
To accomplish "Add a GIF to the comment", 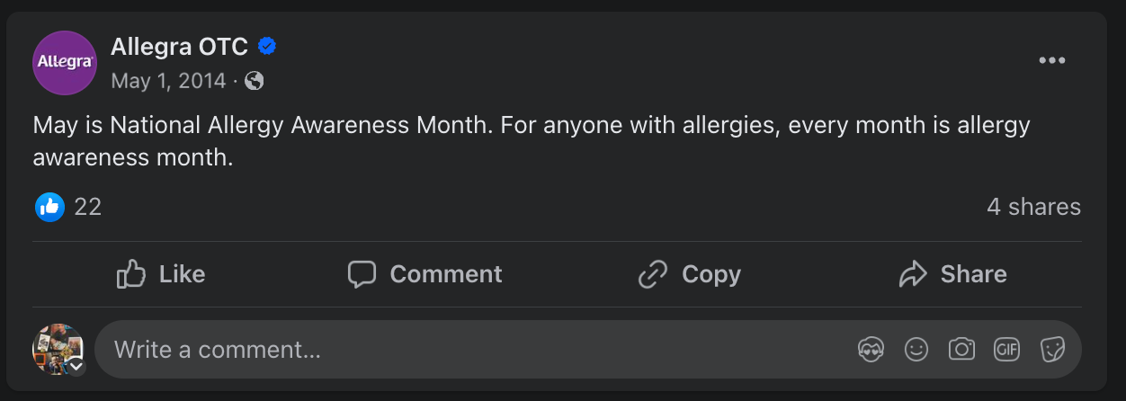I will point(1006,349).
